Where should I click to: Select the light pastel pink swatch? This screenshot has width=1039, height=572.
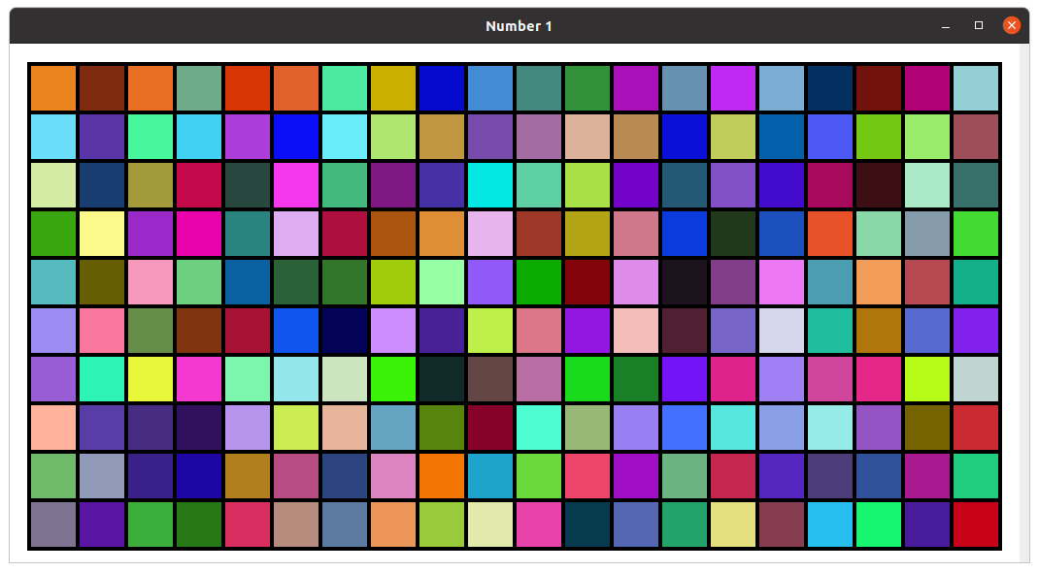tap(636, 331)
